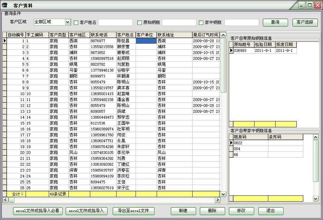Tick the 原始钢瓶 checkbox

coord(139,22)
